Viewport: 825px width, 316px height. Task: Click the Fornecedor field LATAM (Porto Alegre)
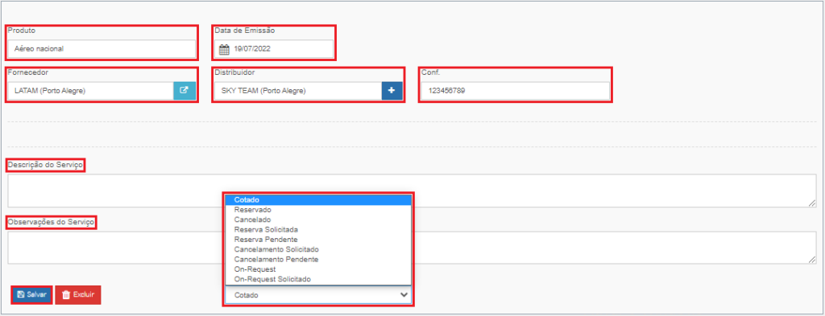(90, 91)
